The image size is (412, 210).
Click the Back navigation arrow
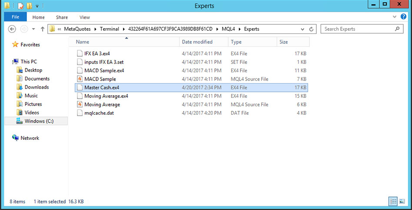click(x=12, y=29)
